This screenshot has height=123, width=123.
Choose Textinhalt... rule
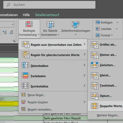click(105, 86)
